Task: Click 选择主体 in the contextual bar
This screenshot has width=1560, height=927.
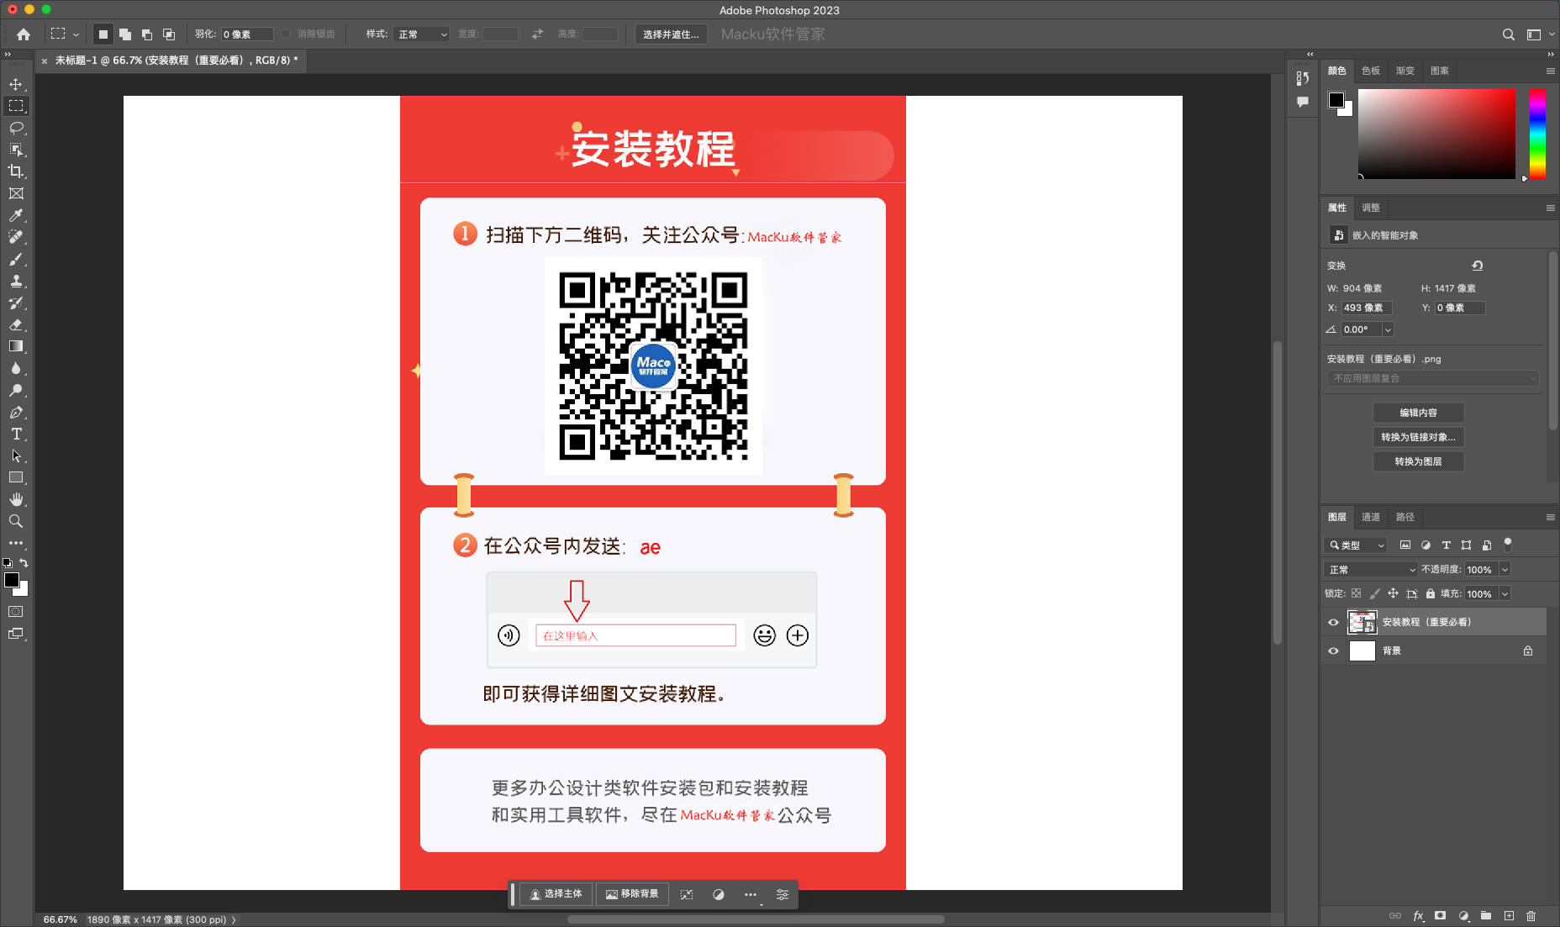Action: click(x=556, y=894)
